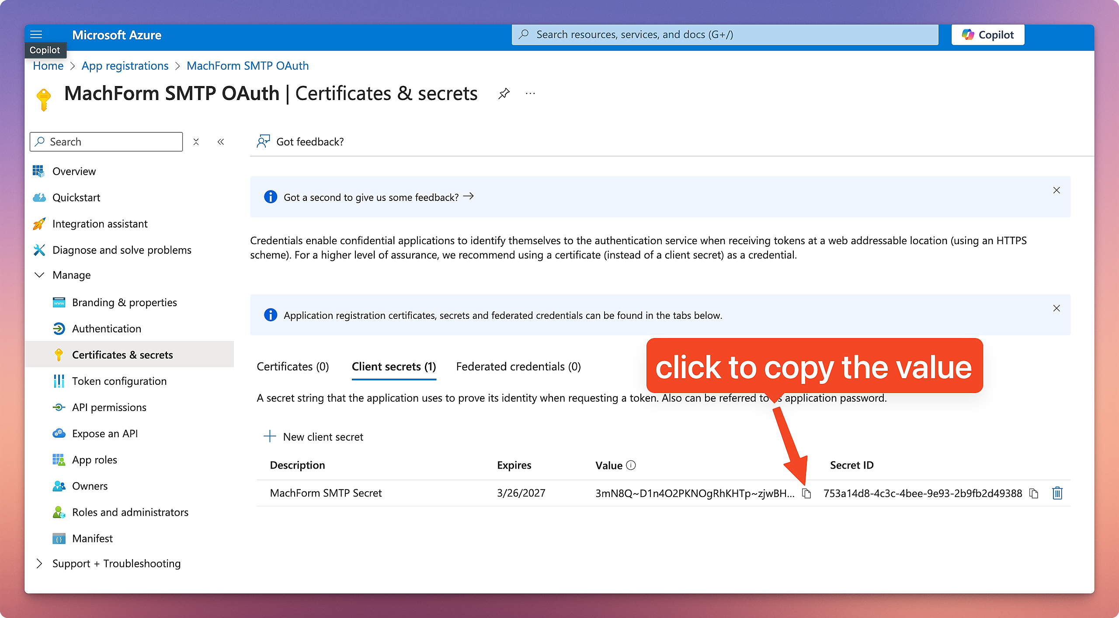Open Roles and administrators

[x=130, y=512]
